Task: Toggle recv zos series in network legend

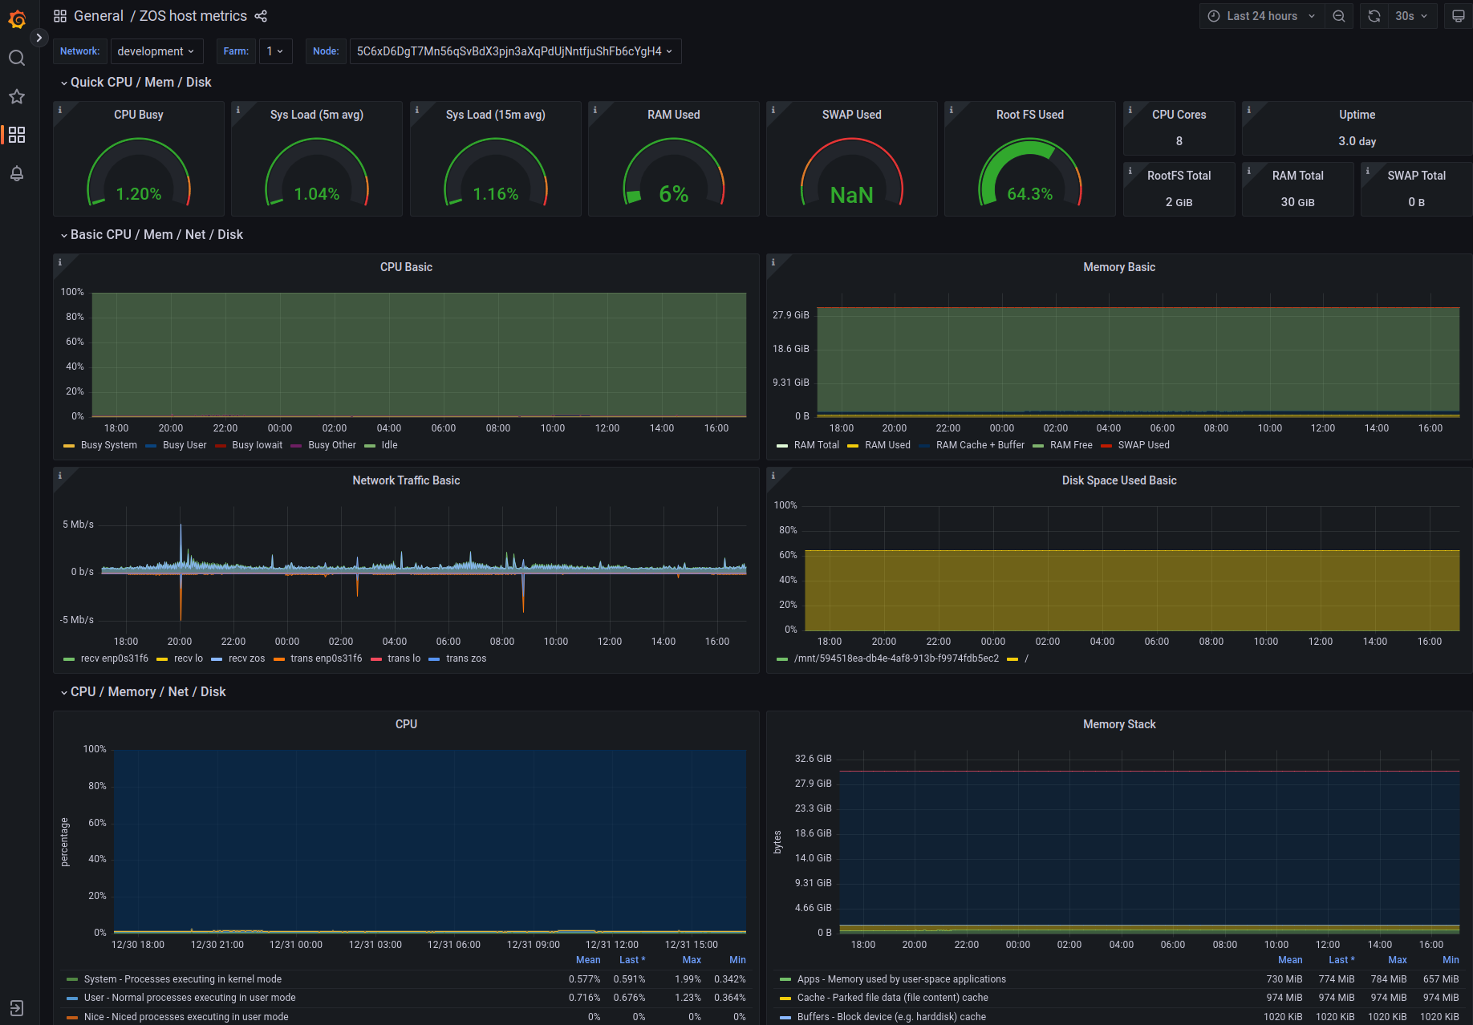Action: (246, 658)
